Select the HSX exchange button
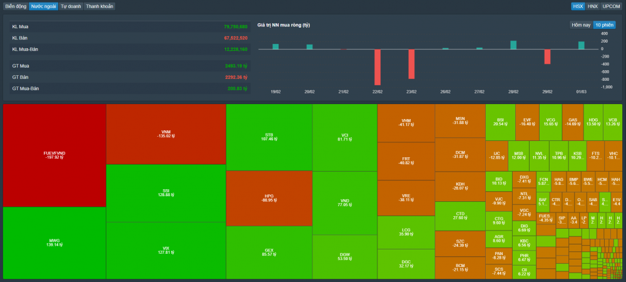Image resolution: width=626 pixels, height=282 pixels. pos(577,6)
